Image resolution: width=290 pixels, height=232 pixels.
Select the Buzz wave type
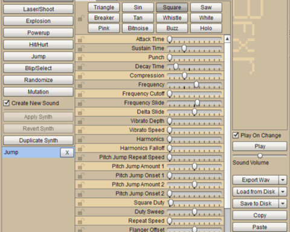172,28
